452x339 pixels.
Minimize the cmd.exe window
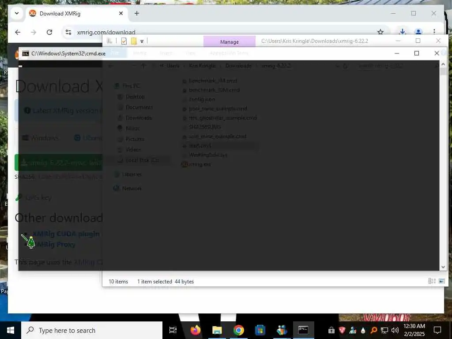[x=397, y=53]
